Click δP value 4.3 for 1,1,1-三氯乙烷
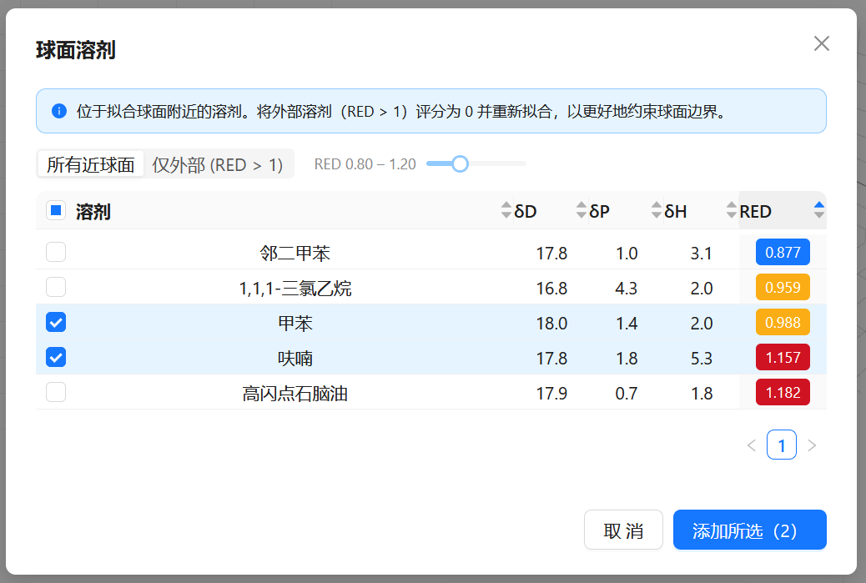866x583 pixels. click(627, 289)
